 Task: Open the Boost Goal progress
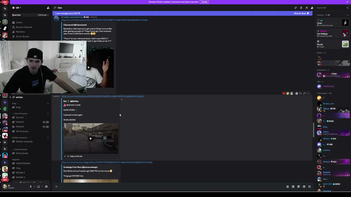30,15
